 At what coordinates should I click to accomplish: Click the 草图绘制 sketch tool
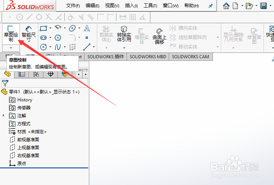(11, 34)
